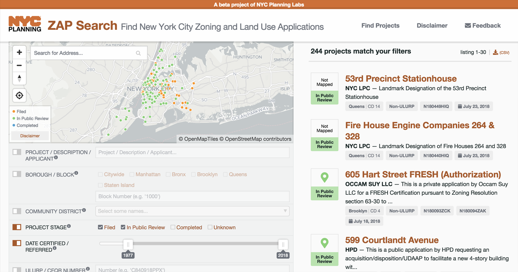This screenshot has width=518, height=272.
Task: Toggle the Borough / Block filter switch
Action: click(17, 174)
